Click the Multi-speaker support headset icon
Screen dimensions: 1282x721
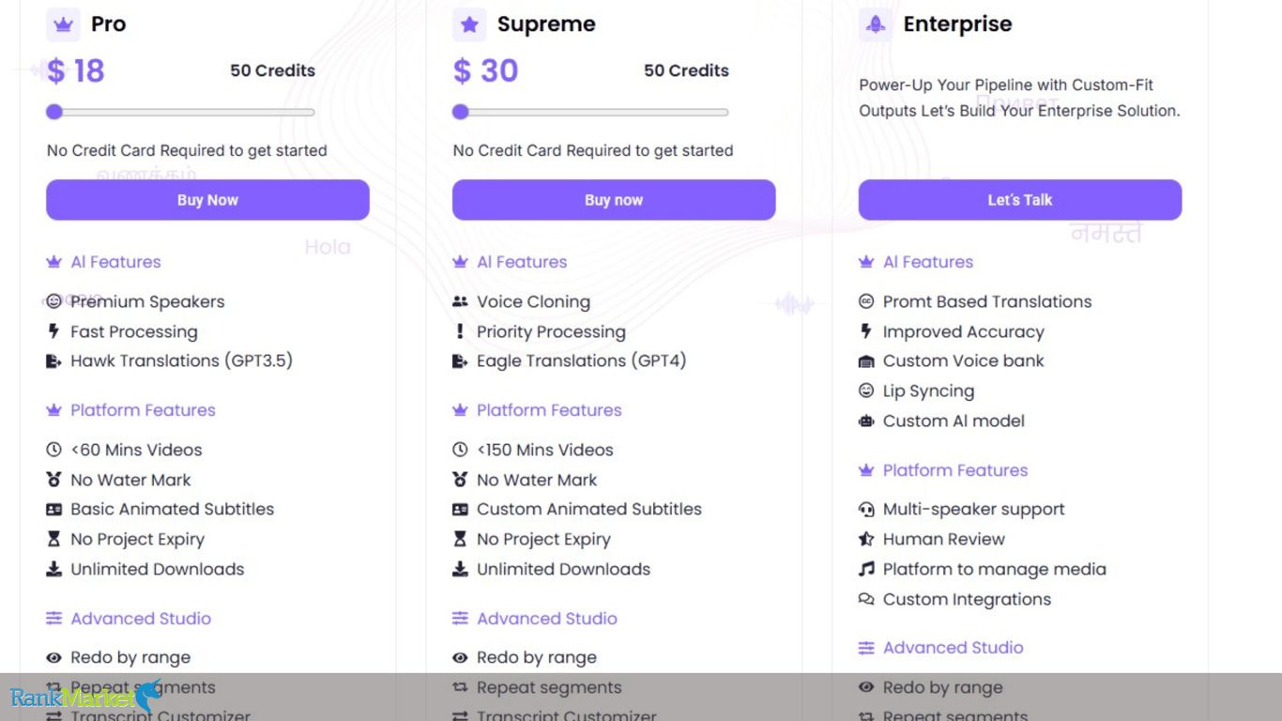point(866,510)
